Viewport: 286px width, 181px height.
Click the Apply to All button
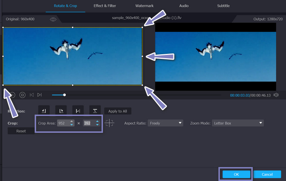(x=118, y=111)
